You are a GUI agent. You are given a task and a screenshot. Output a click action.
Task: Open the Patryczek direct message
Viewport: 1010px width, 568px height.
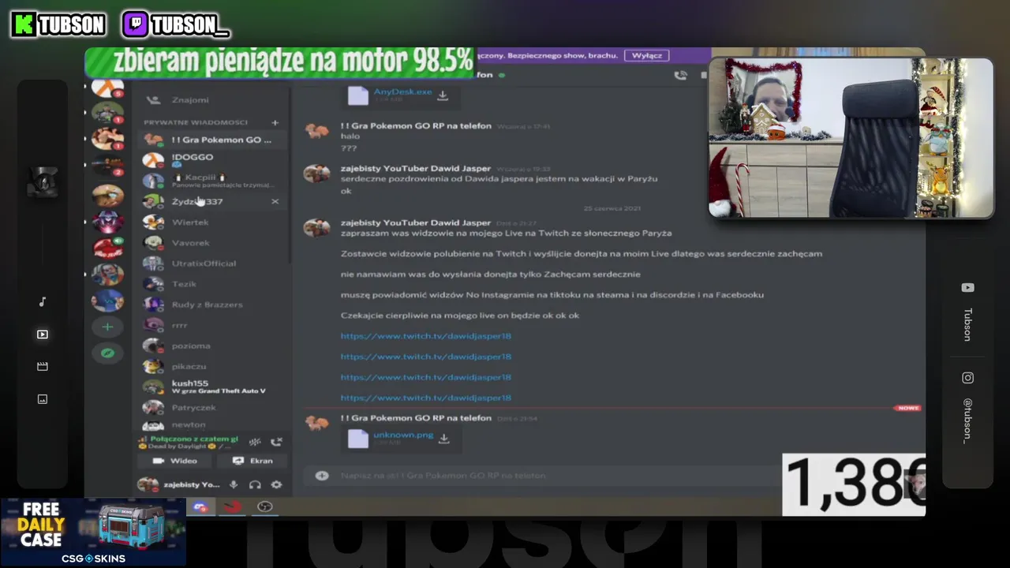click(211, 407)
